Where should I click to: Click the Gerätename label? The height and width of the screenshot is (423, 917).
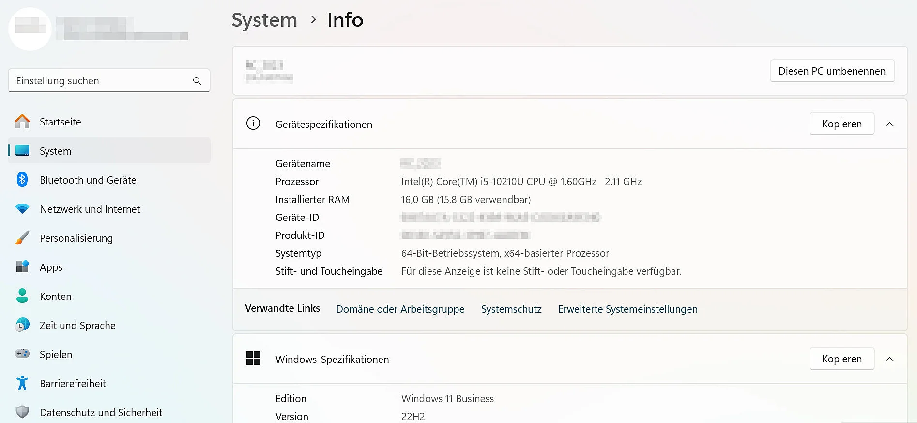tap(303, 164)
